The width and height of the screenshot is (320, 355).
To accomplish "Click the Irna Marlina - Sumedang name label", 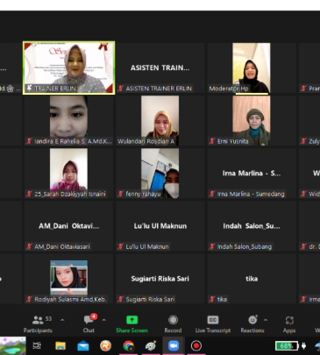I will click(x=251, y=194).
